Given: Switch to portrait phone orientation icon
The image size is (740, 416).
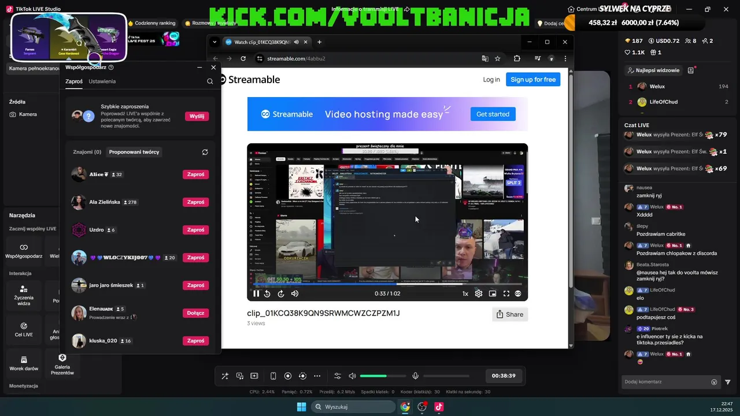Looking at the screenshot, I should (273, 376).
